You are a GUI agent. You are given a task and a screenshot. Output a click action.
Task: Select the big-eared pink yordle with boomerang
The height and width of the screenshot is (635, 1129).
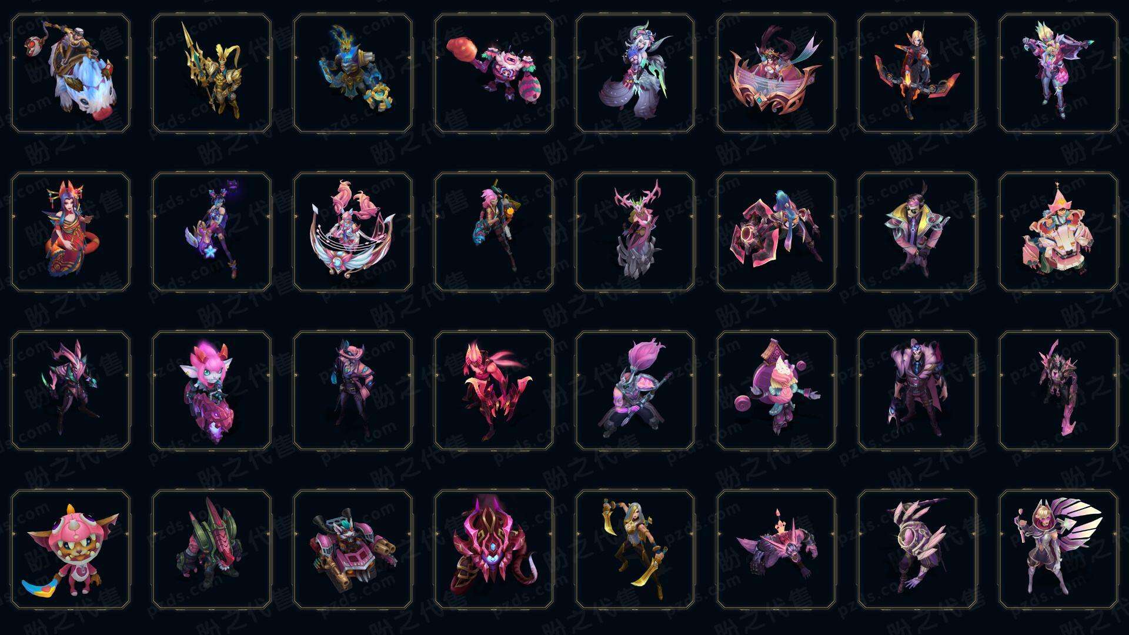(71, 549)
